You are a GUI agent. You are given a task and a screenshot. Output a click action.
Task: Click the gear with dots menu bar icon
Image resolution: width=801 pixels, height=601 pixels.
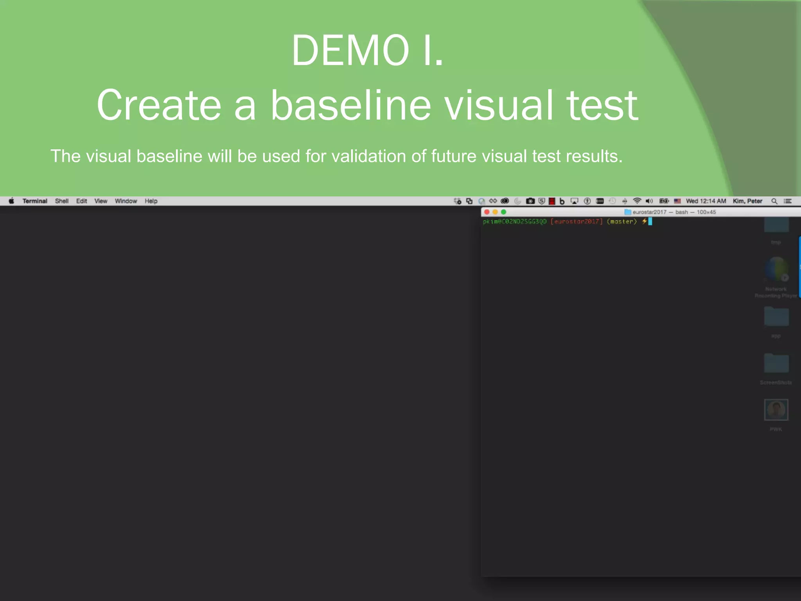(x=458, y=201)
